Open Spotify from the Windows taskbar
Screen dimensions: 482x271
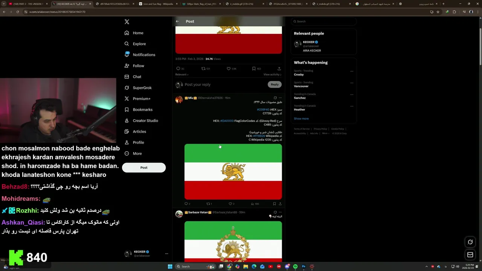point(295,266)
